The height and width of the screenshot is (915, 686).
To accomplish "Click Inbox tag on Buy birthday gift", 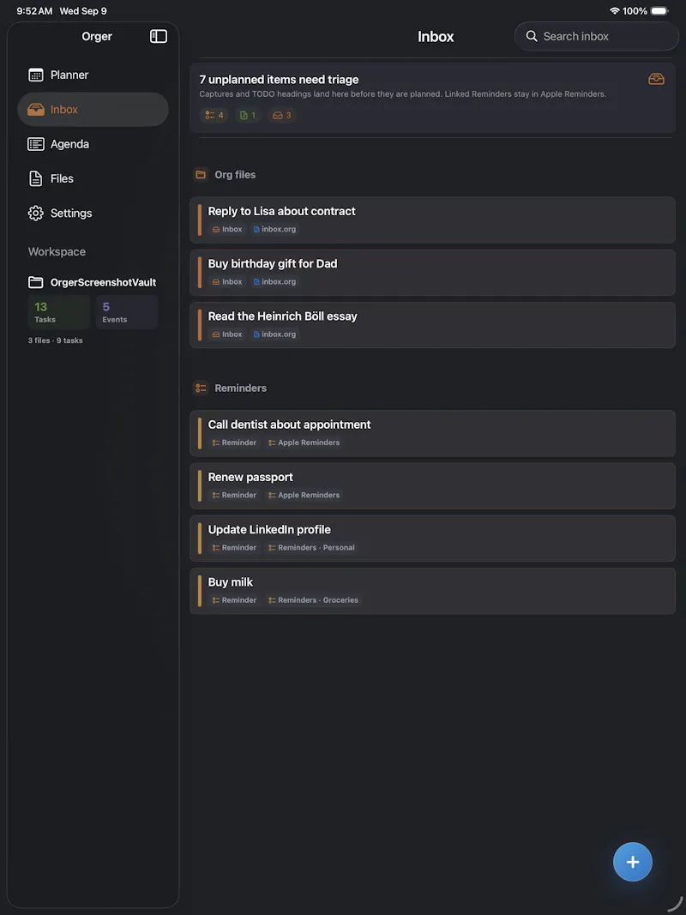I will [x=227, y=282].
